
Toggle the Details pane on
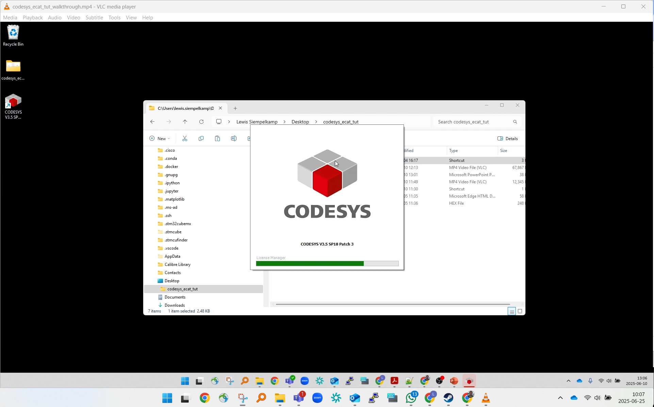coord(507,138)
